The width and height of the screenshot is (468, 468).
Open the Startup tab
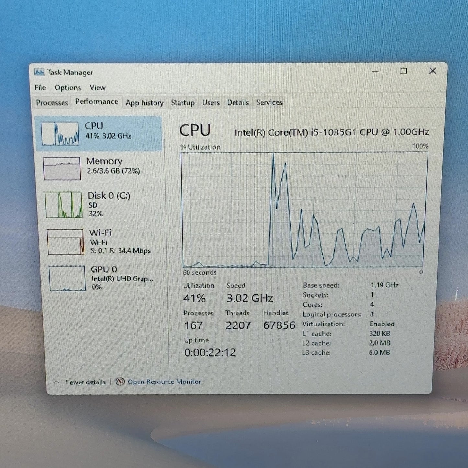(x=183, y=103)
